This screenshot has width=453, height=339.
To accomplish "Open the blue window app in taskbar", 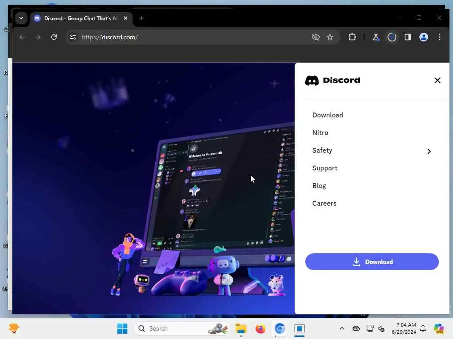I will click(x=299, y=328).
